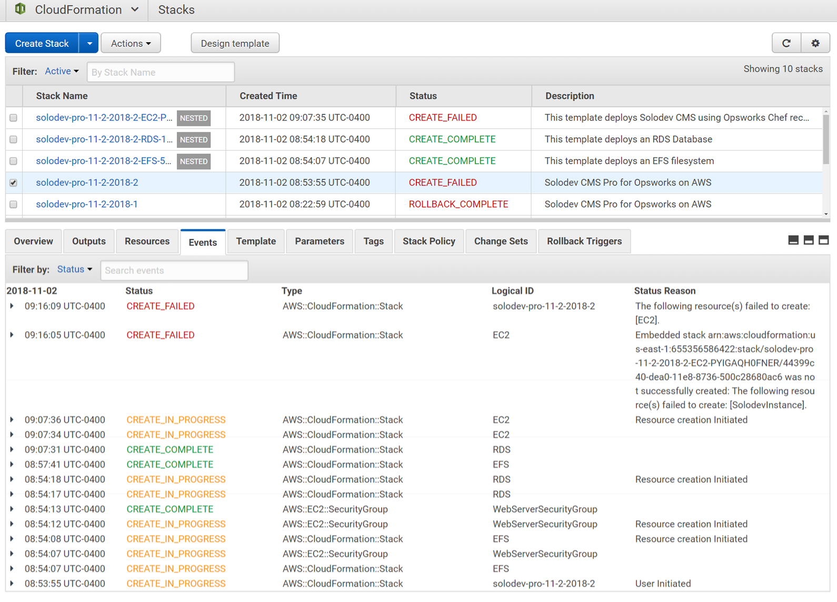Expand the 08:54:17 RDS event row
This screenshot has width=837, height=602.
(x=12, y=494)
